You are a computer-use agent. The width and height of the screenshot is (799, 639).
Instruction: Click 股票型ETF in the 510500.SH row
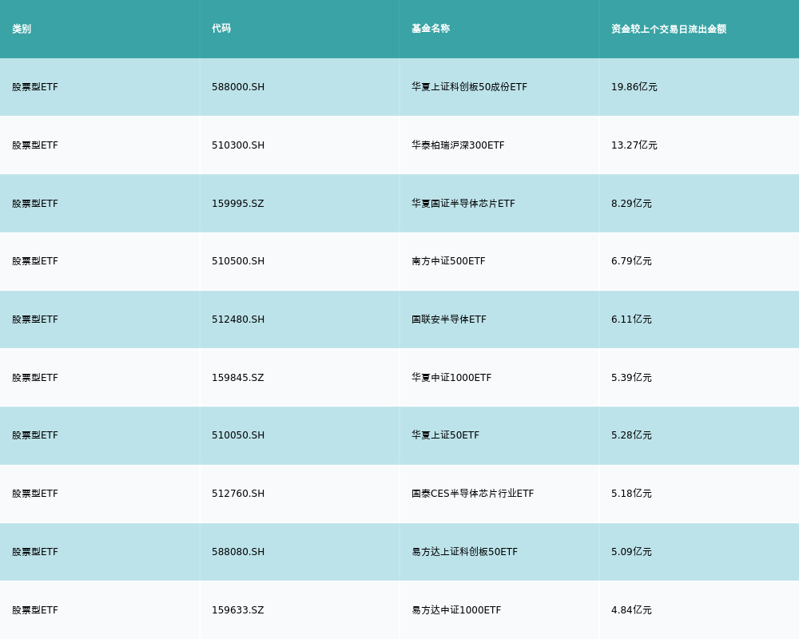click(x=35, y=261)
